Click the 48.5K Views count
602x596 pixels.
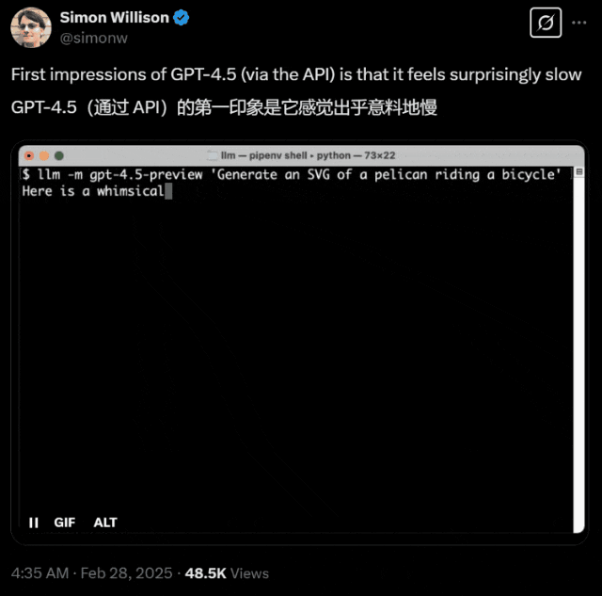[227, 573]
